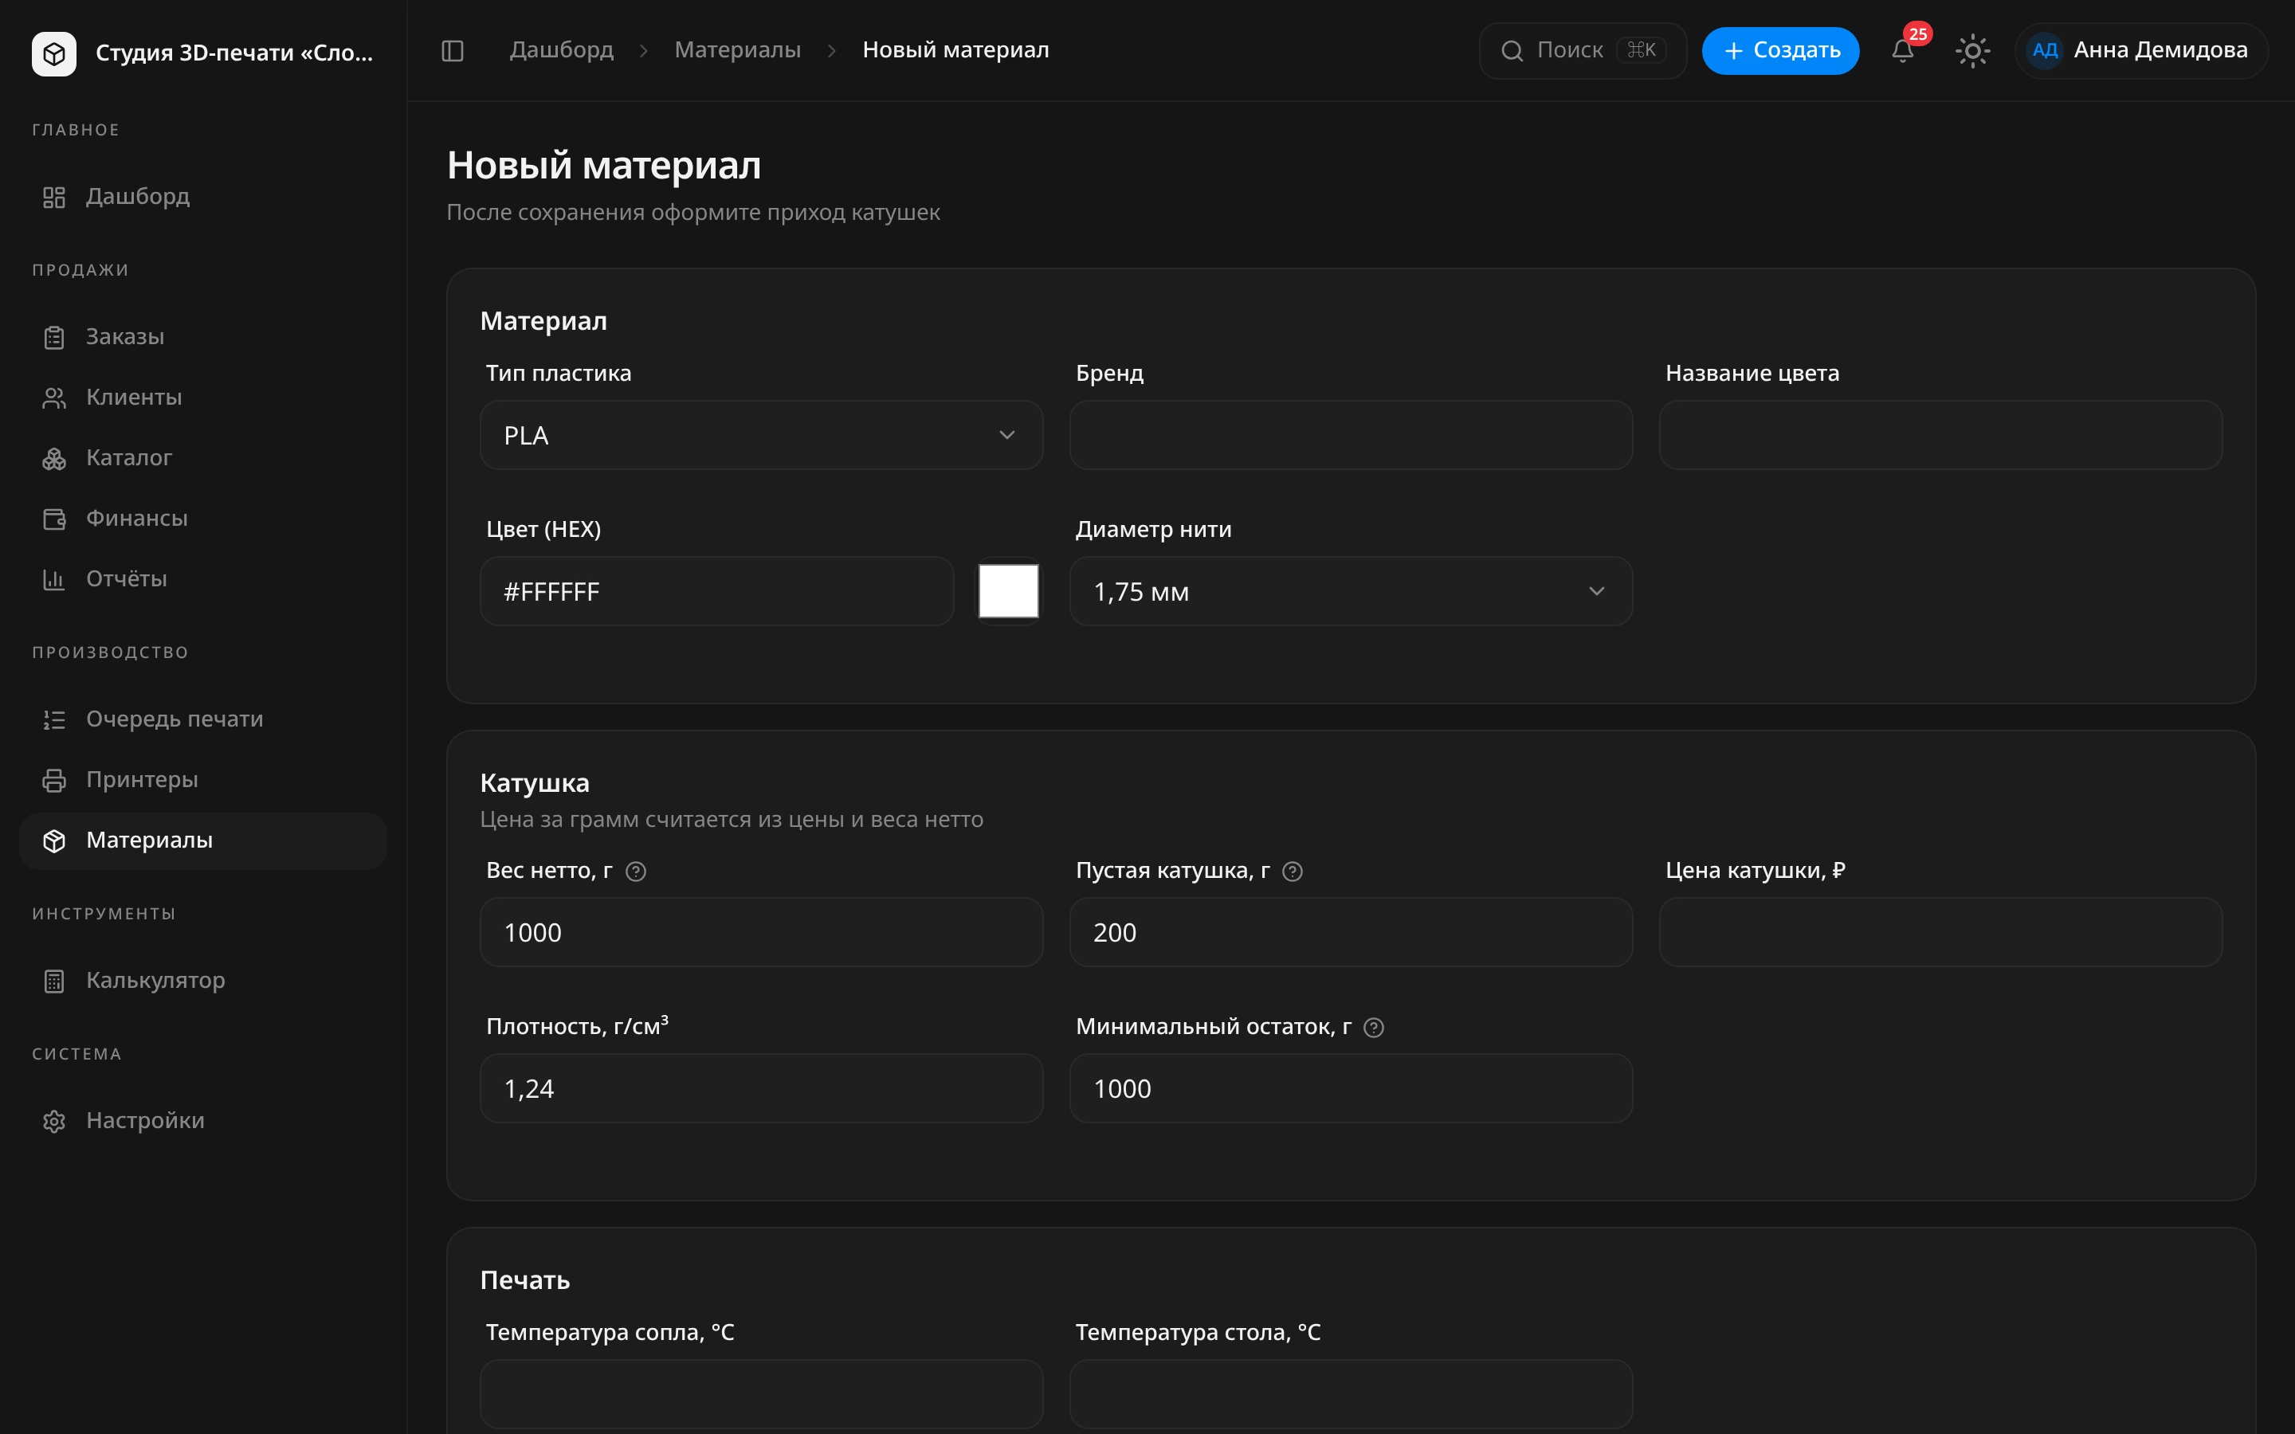Open help tooltip for Минимальный остаток
2295x1434 pixels.
(x=1373, y=1027)
